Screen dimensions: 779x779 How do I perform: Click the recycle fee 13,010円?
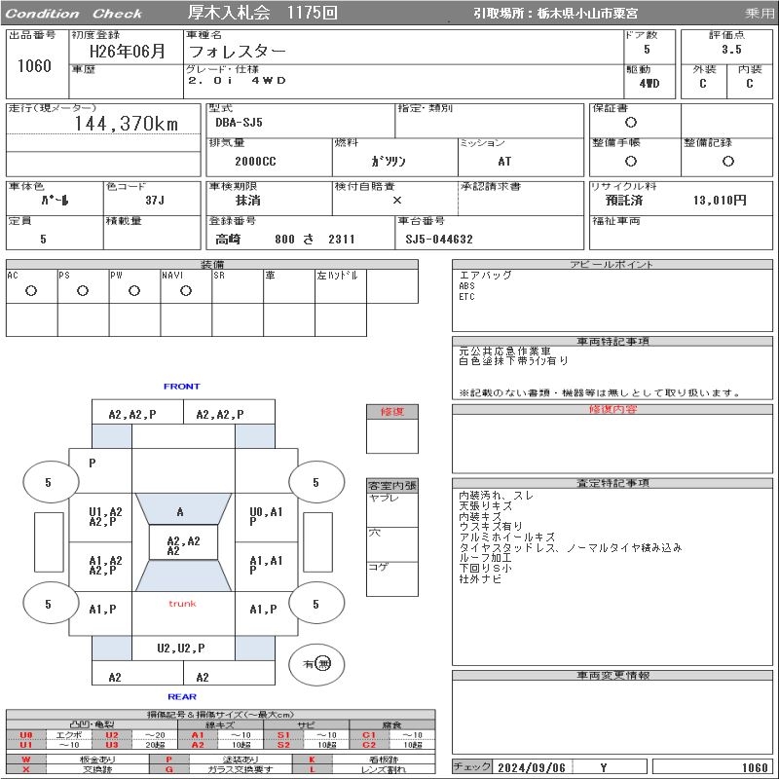720,201
